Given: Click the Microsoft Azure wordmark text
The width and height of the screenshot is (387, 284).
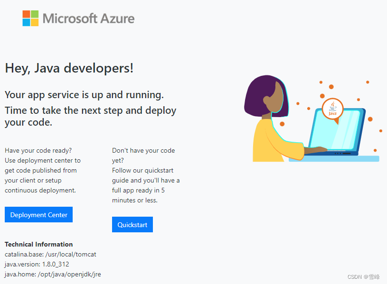Looking at the screenshot, I should [89, 18].
